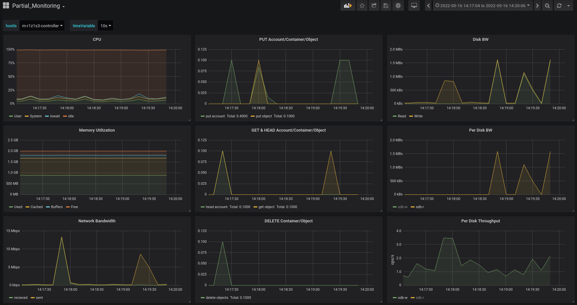Toggle the Write series in Disk BW legend

pos(418,116)
